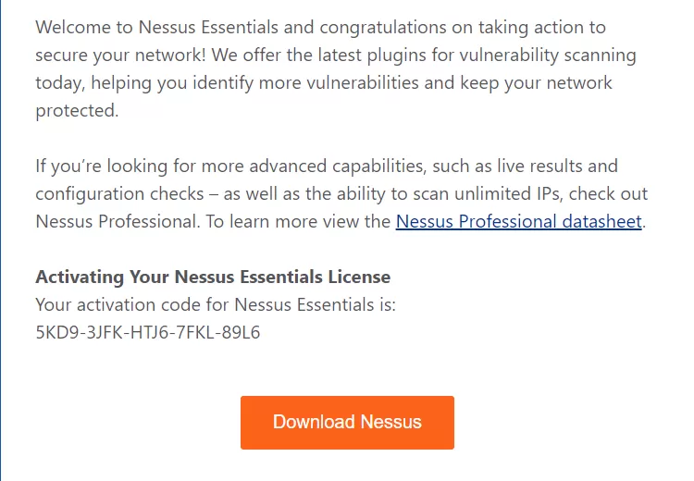Click the orange Download Nessus button
This screenshot has width=694, height=481.
pos(347,423)
